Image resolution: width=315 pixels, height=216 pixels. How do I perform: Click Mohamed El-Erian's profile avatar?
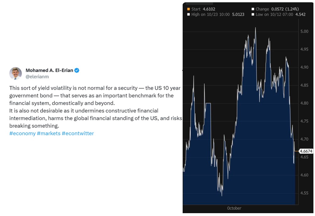coord(15,73)
